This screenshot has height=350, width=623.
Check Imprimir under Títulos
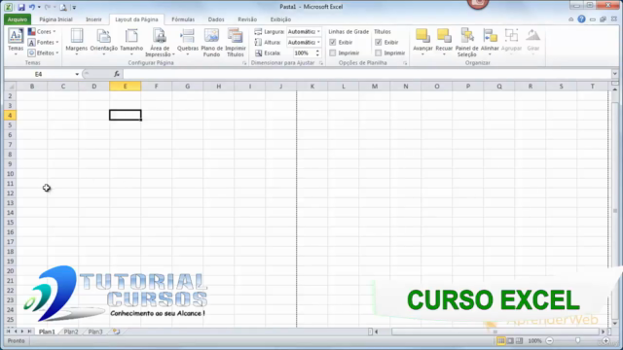click(x=379, y=52)
